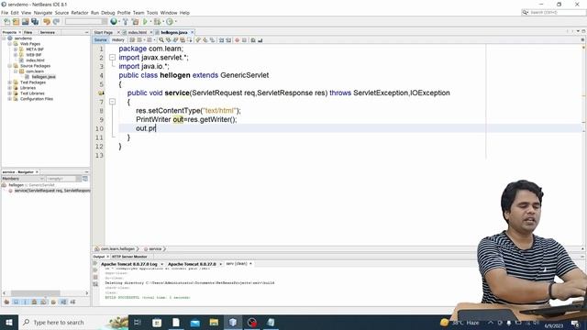Screen dimensions: 587x330
Task: Select the Apache Tomcat 8.0.27.0 Log tab
Action: (129, 264)
